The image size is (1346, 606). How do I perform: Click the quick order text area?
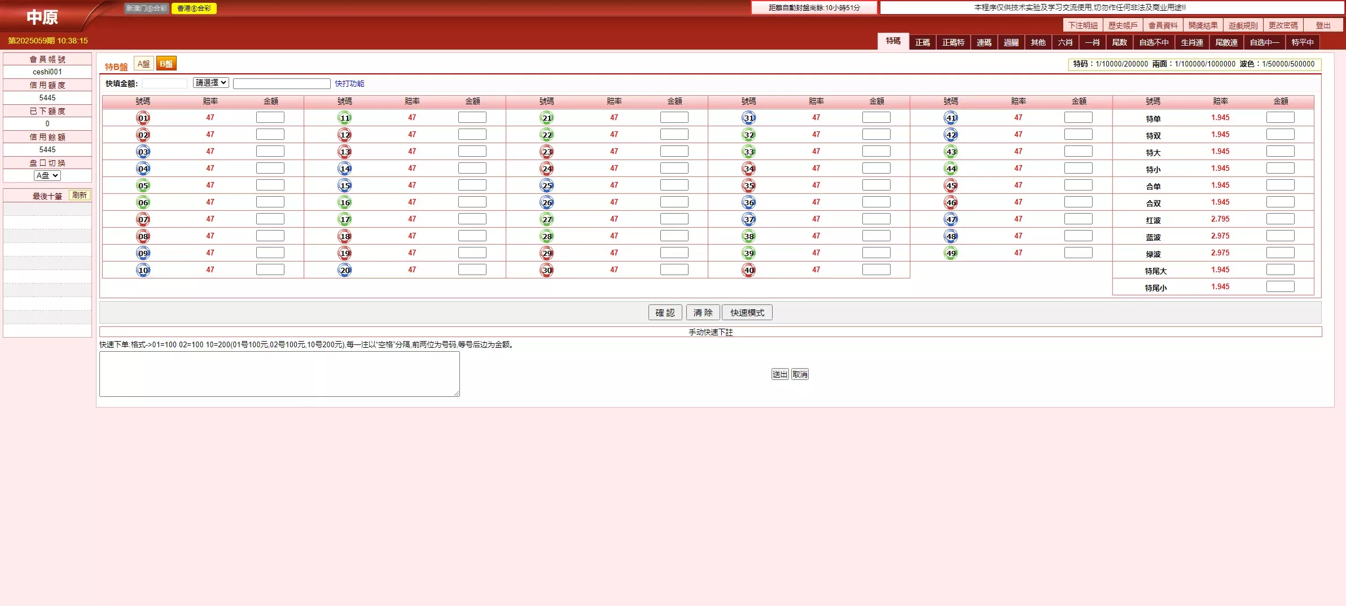coord(279,374)
